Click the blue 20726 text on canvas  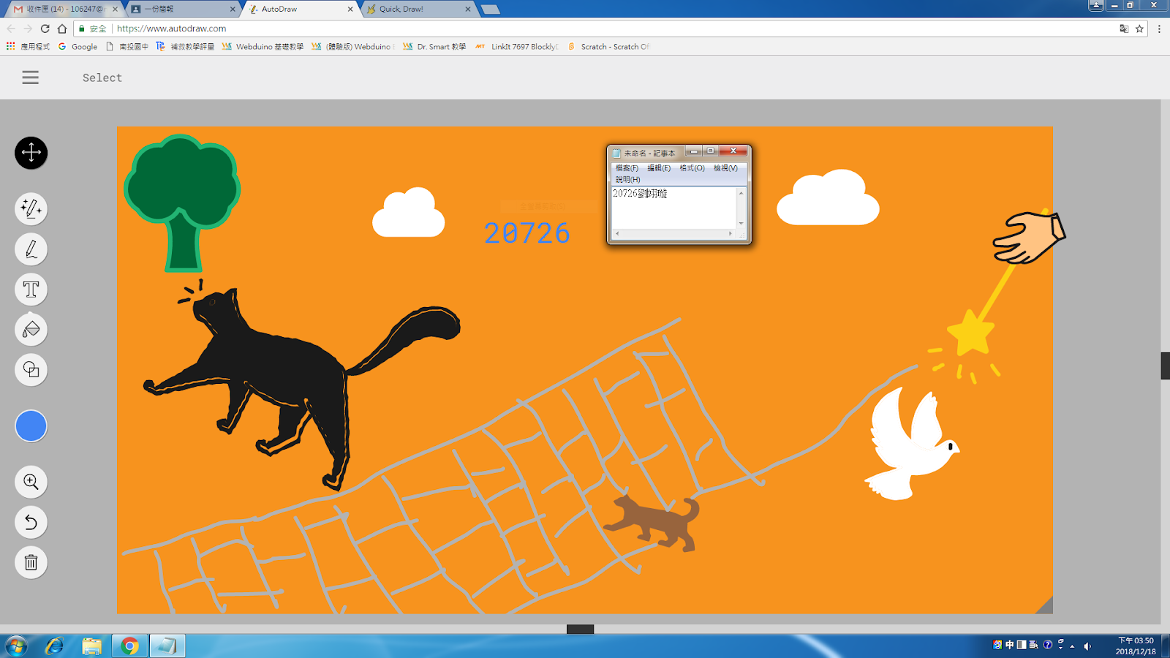(527, 234)
